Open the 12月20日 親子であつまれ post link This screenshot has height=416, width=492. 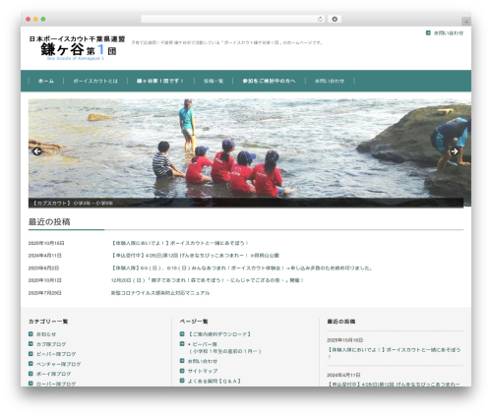tap(208, 280)
